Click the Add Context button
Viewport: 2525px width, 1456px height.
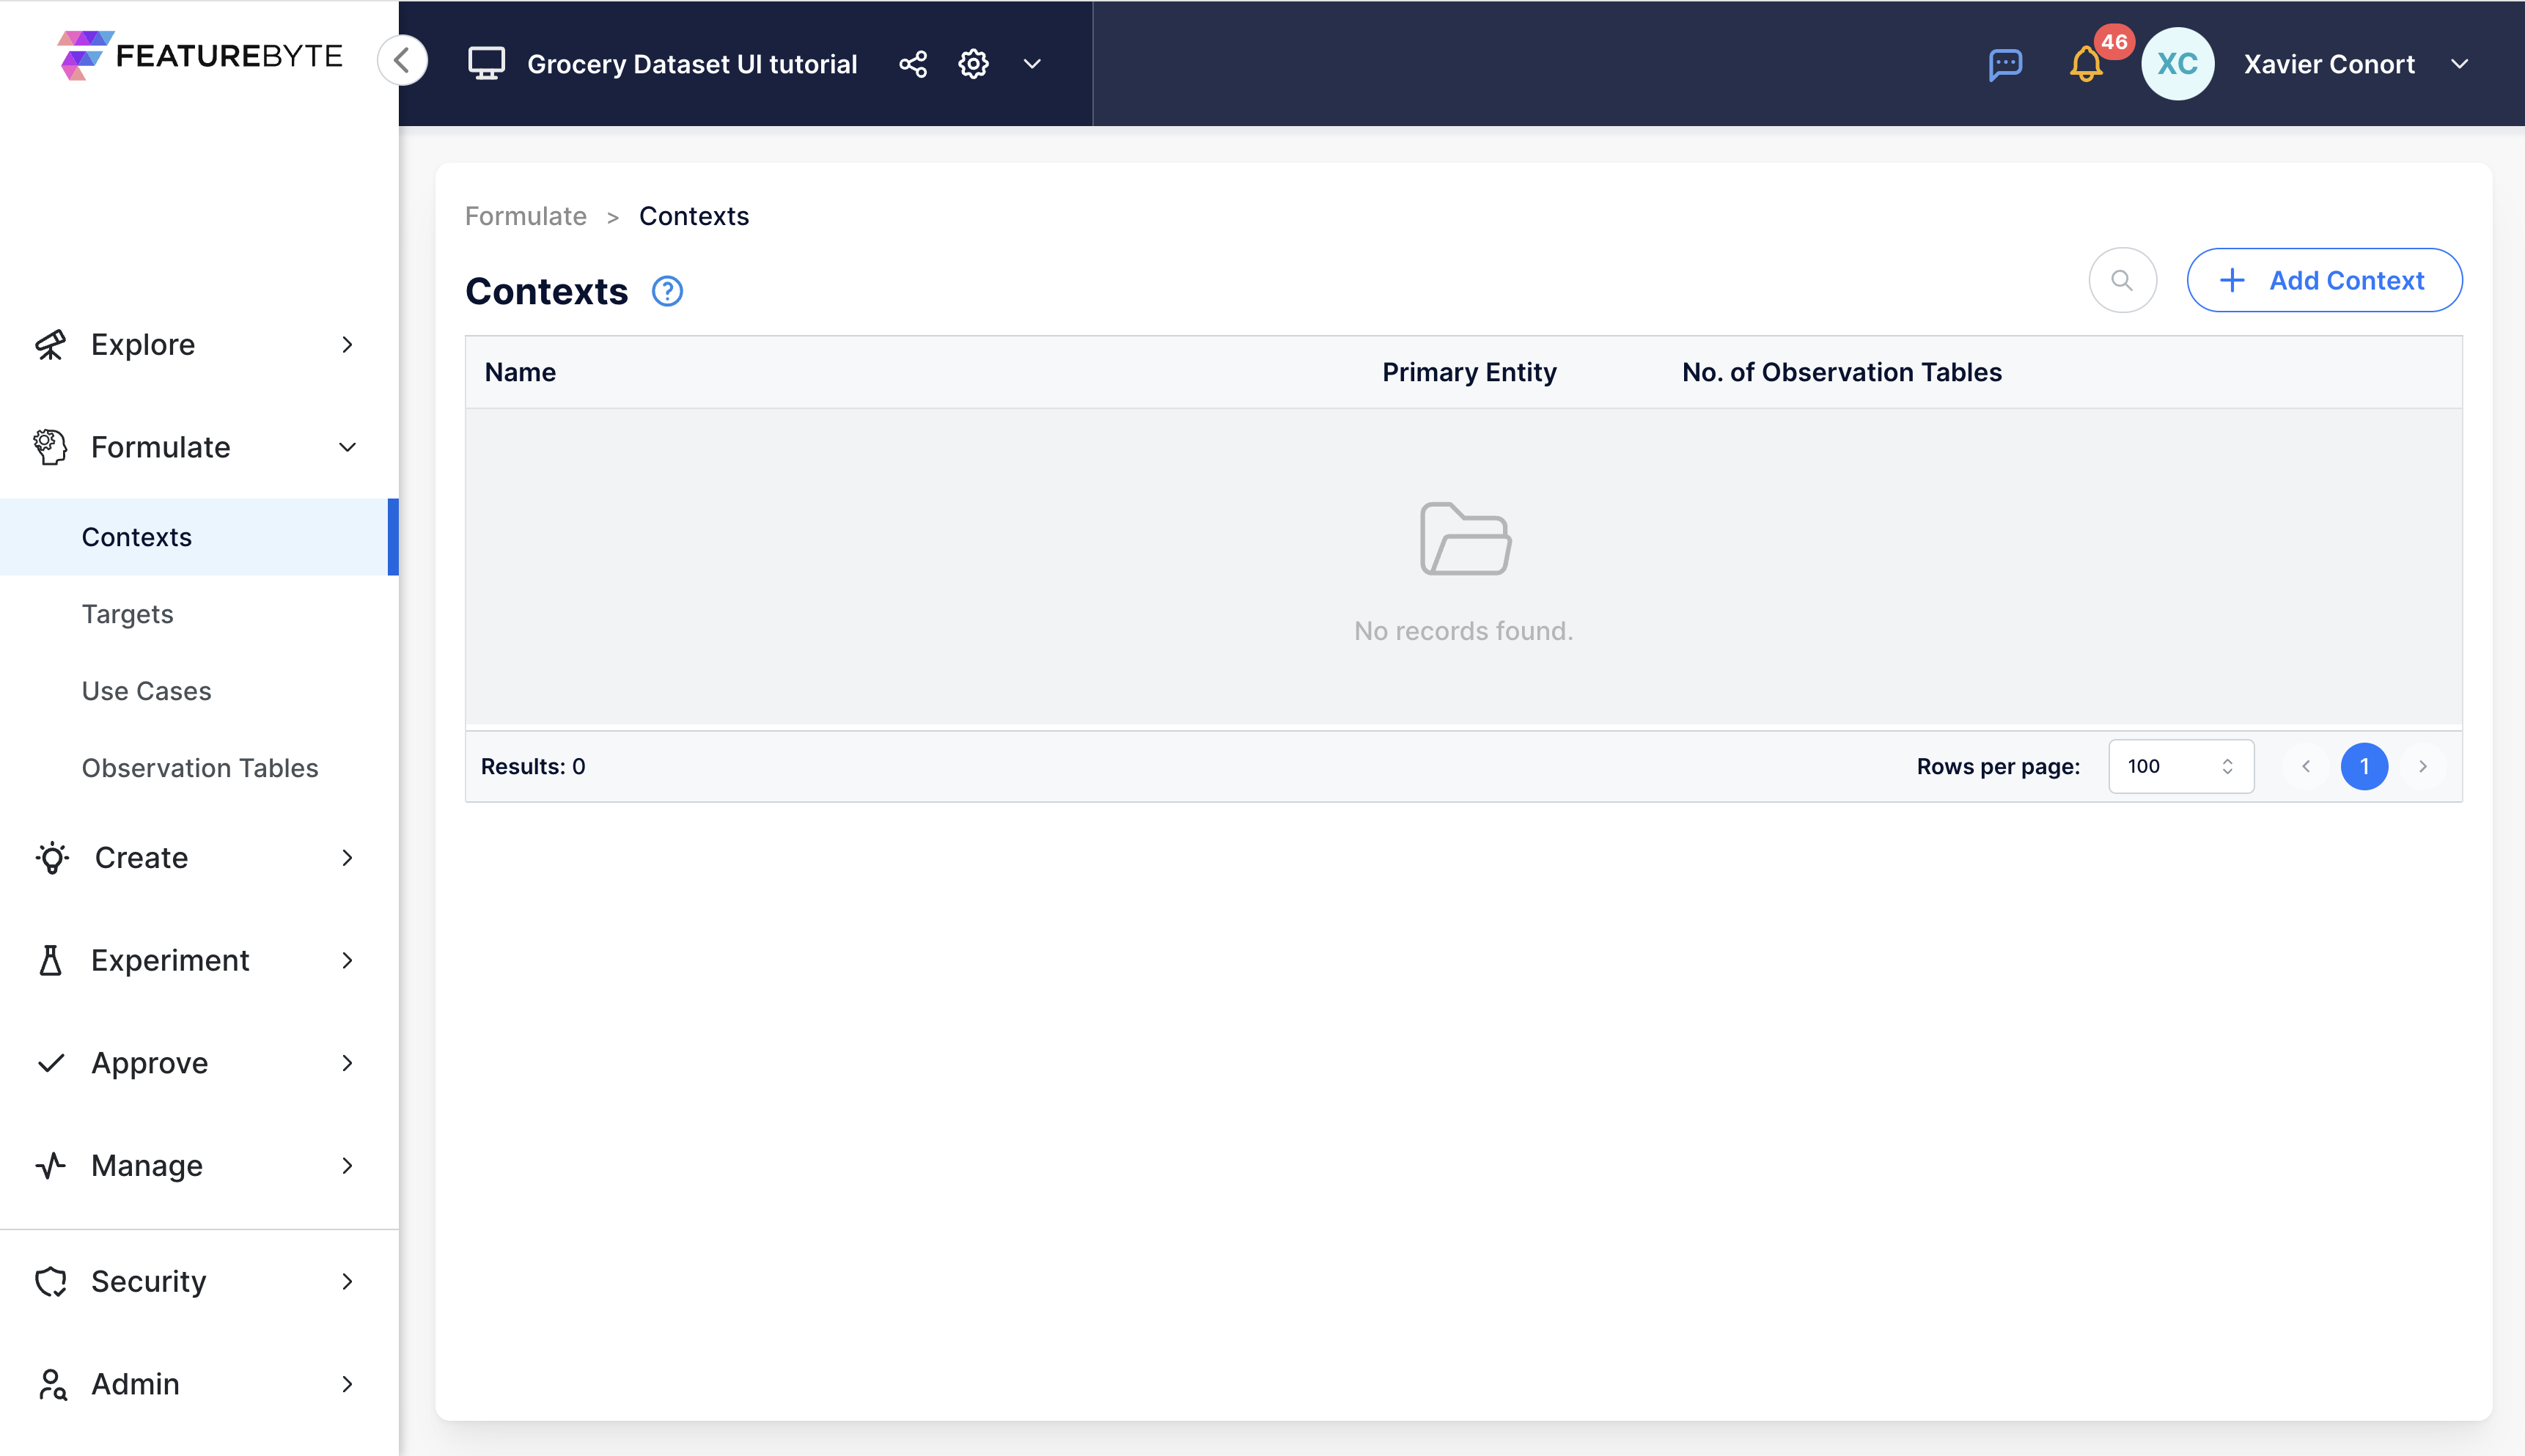tap(2324, 279)
